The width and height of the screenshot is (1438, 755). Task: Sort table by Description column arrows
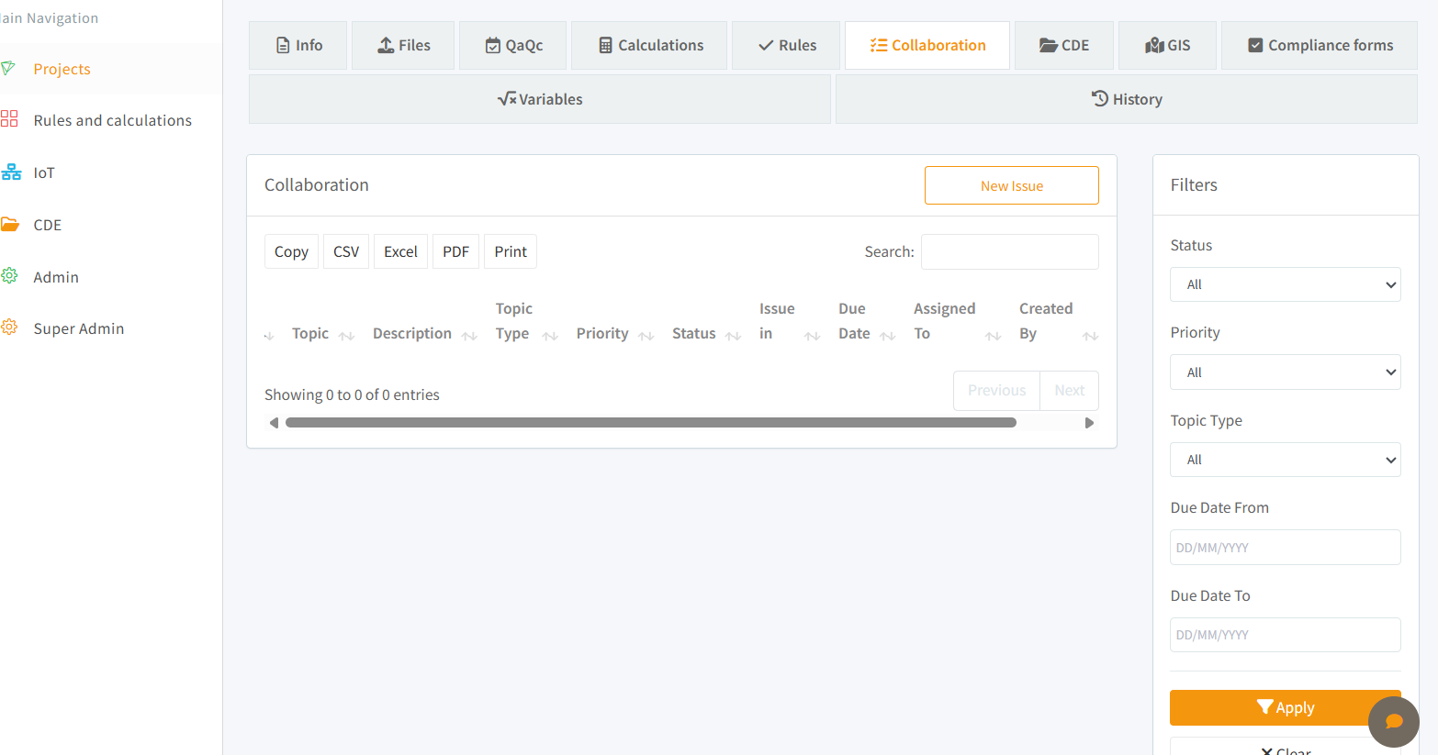[469, 336]
